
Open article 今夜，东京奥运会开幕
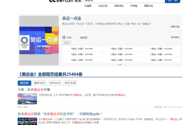click(34, 90)
